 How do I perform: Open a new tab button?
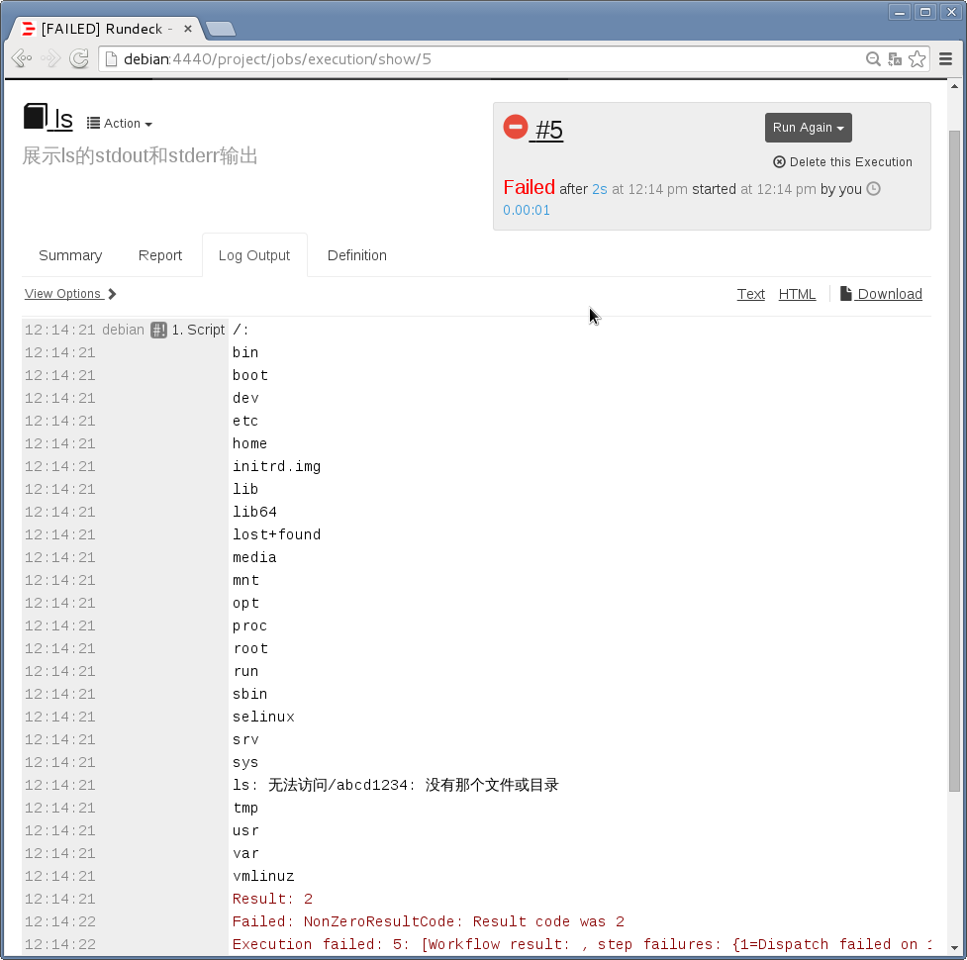point(220,29)
